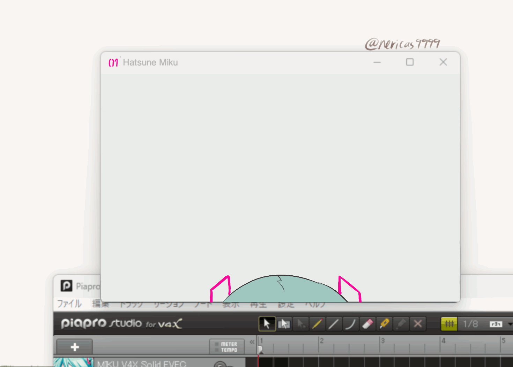Click measure 1 on the timeline ruler
Image resolution: width=513 pixels, height=367 pixels.
tap(261, 341)
